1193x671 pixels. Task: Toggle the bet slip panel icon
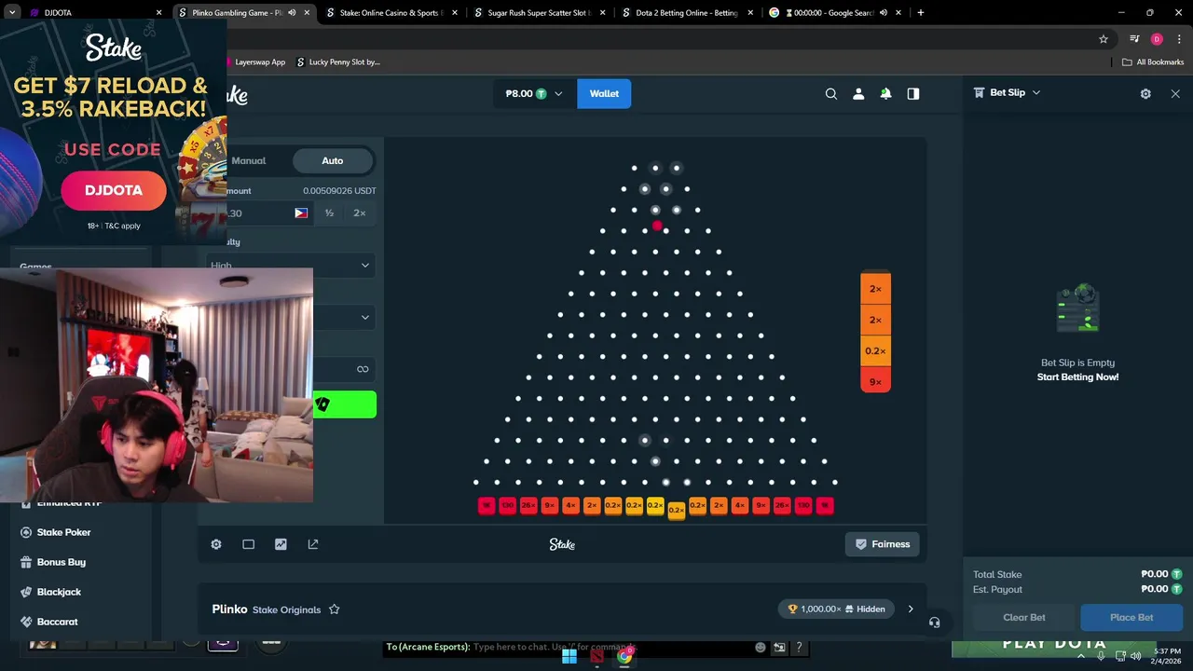click(x=913, y=93)
